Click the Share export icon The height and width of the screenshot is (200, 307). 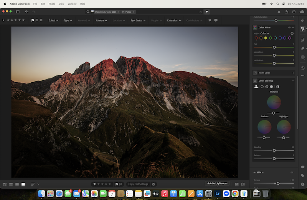[286, 12]
